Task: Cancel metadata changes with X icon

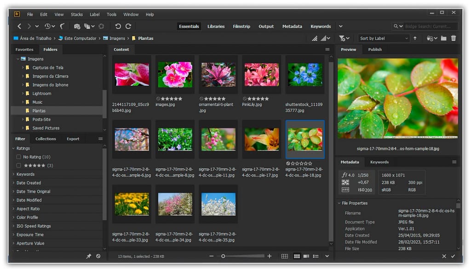Action: (x=444, y=256)
